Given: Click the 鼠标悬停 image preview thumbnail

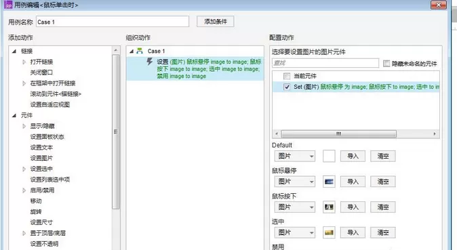Looking at the screenshot, I should 329,182.
